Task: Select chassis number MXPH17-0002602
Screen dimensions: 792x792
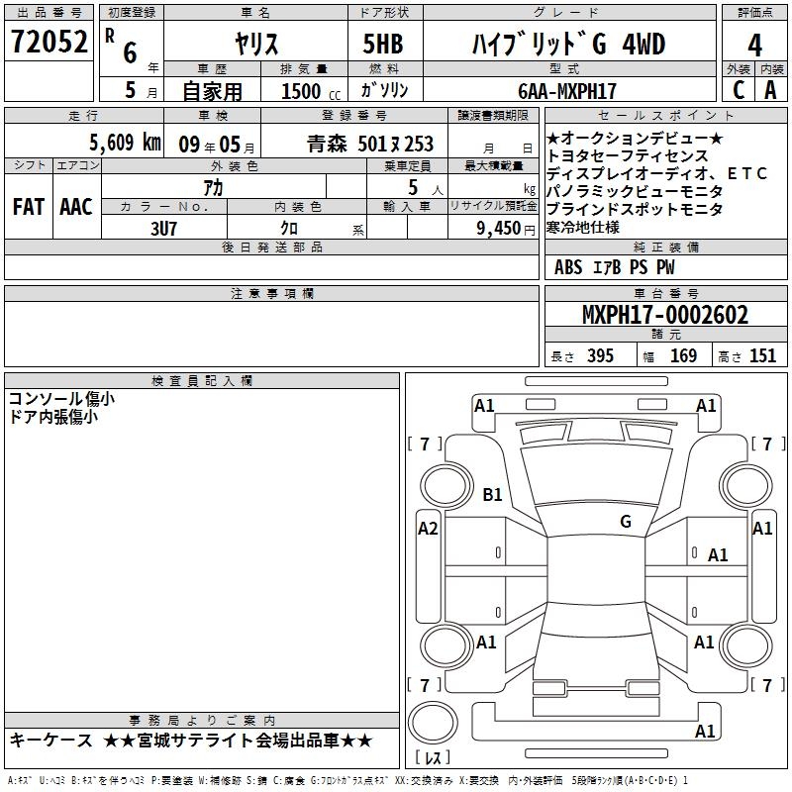Action: [665, 315]
